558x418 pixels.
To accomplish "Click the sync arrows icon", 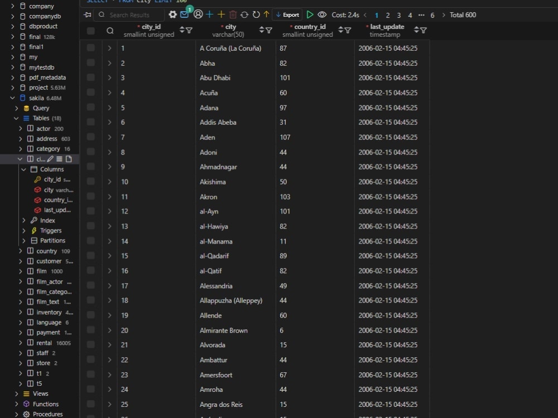I will coord(244,14).
